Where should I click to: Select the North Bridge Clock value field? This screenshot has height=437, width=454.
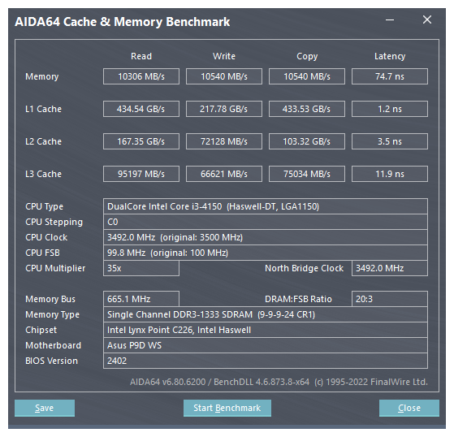point(390,268)
